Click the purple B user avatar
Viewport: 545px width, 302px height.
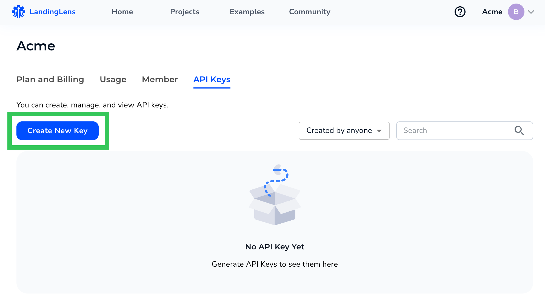tap(516, 12)
